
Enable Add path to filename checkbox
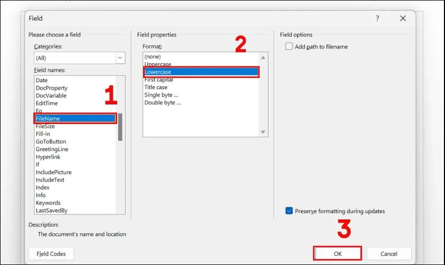[289, 46]
